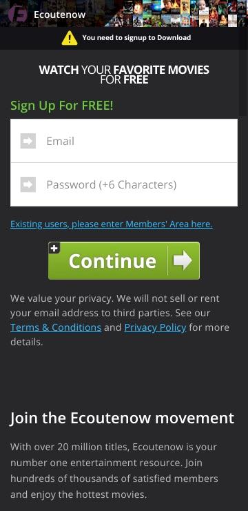Click the arrow icon beside Email
Image resolution: width=248 pixels, height=511 pixels.
coord(28,141)
